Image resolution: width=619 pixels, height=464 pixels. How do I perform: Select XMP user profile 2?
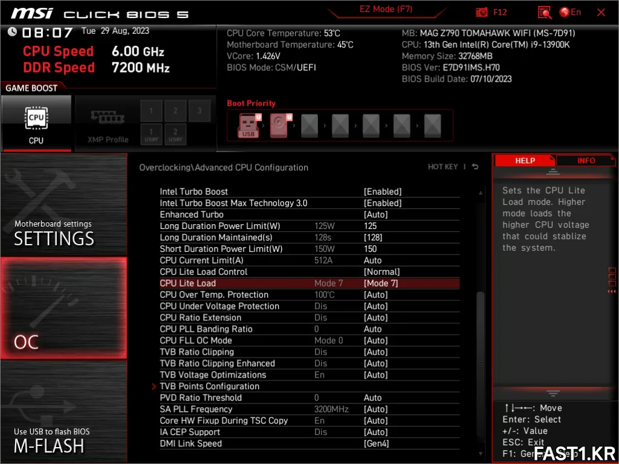click(x=175, y=134)
